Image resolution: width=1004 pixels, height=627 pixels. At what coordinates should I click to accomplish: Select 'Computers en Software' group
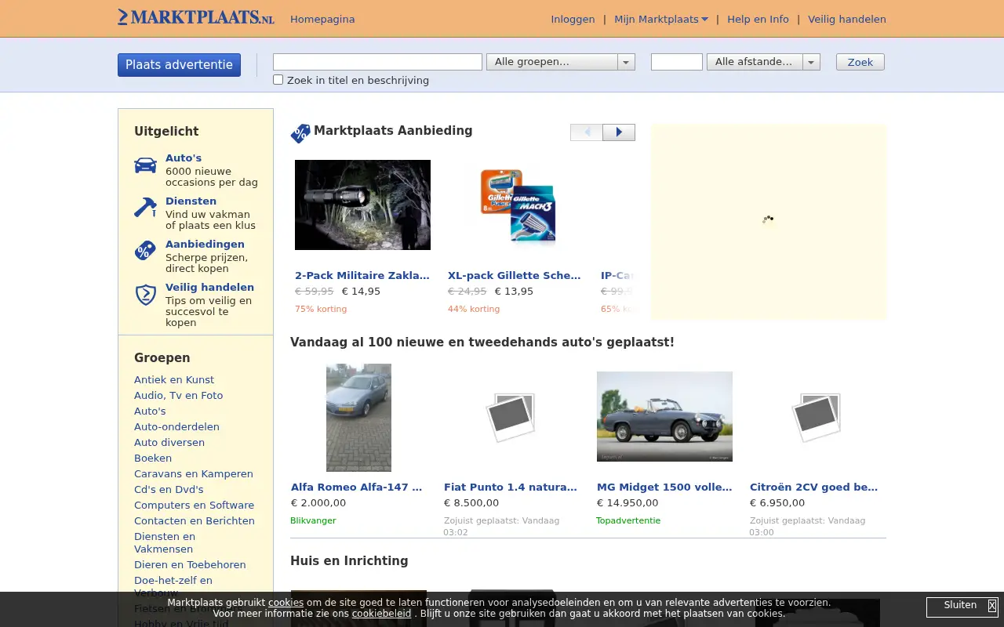click(x=194, y=506)
